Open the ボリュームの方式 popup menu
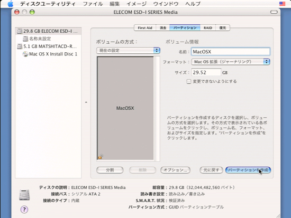Viewport: 291px width, 218px height. pos(128,50)
